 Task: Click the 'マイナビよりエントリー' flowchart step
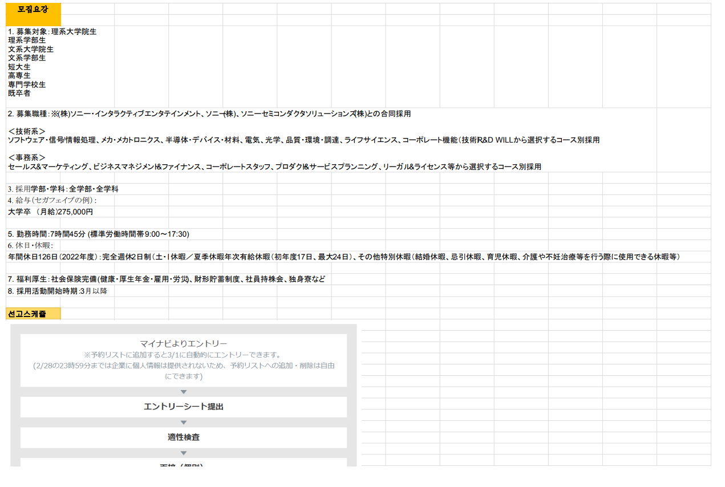tap(184, 360)
